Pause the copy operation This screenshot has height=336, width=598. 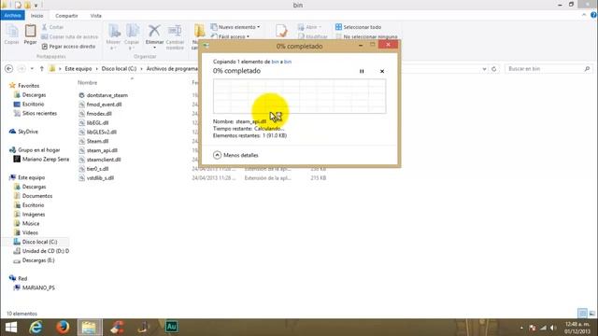(x=362, y=71)
